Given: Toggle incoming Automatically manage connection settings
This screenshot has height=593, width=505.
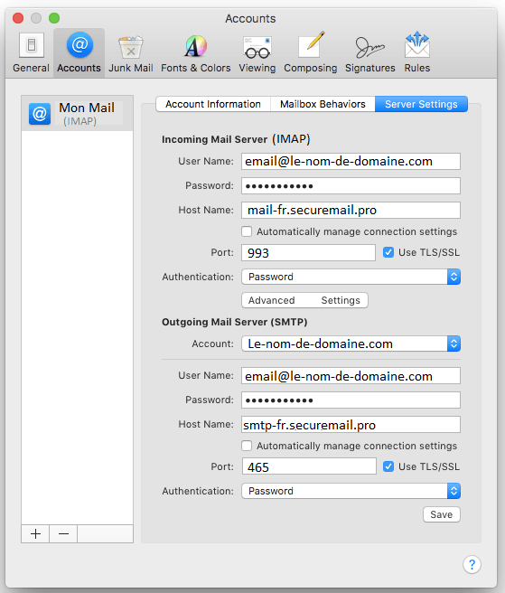Looking at the screenshot, I should [247, 231].
